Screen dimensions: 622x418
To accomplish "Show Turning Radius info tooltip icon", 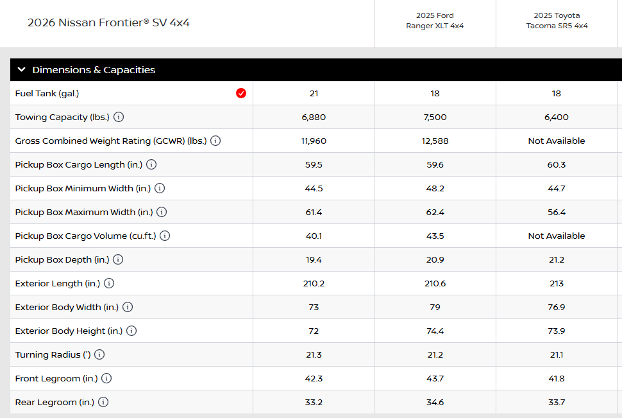I will [x=99, y=354].
